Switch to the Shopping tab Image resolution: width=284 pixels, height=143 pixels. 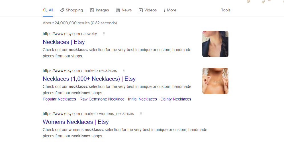[74, 10]
